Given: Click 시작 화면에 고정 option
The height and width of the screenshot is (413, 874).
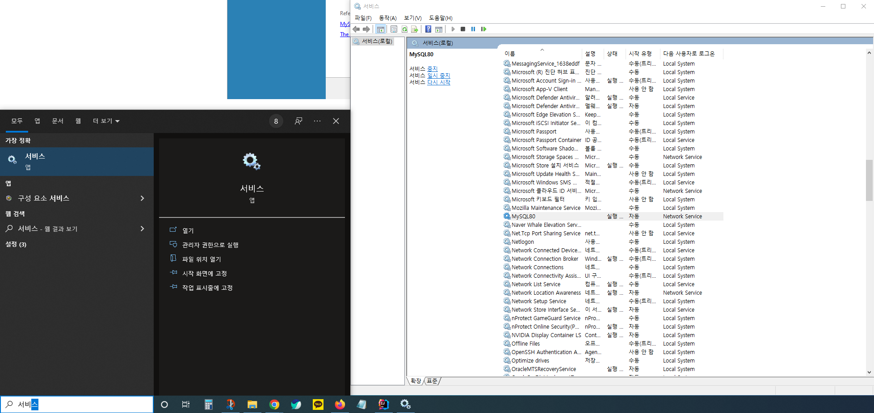Looking at the screenshot, I should [x=205, y=273].
